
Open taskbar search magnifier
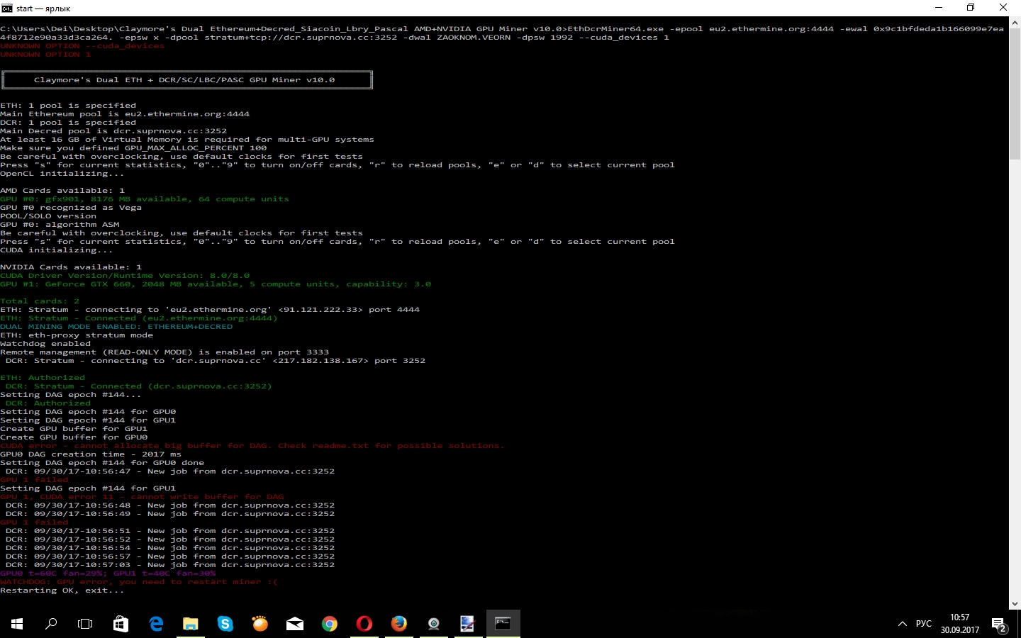tap(51, 624)
